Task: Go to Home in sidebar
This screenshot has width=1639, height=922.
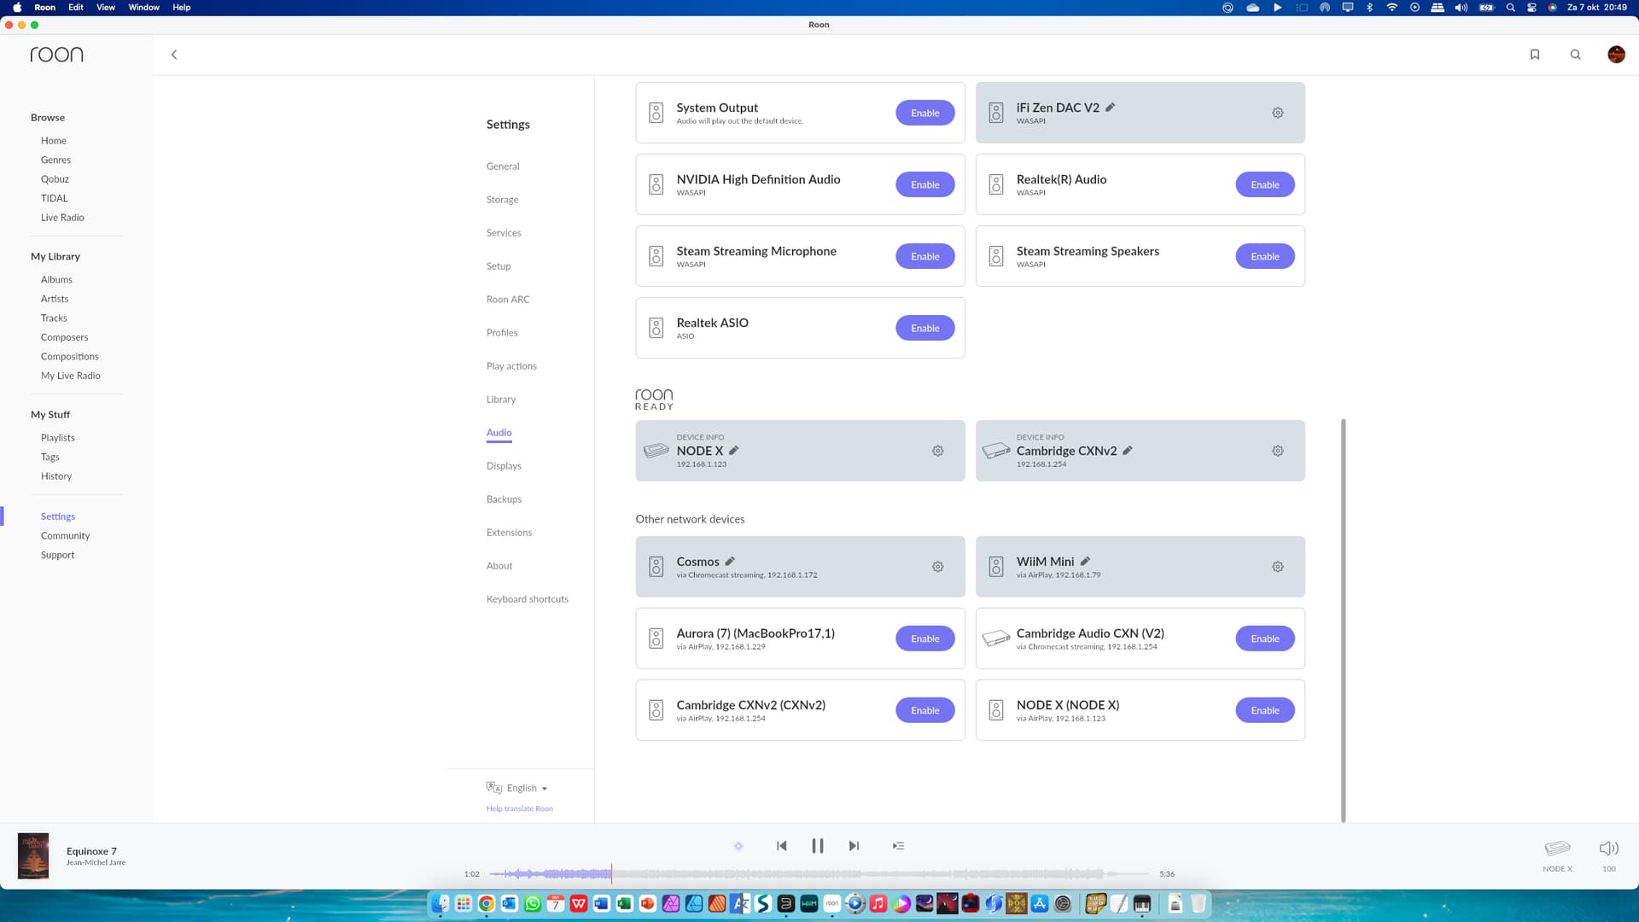Action: coord(53,141)
